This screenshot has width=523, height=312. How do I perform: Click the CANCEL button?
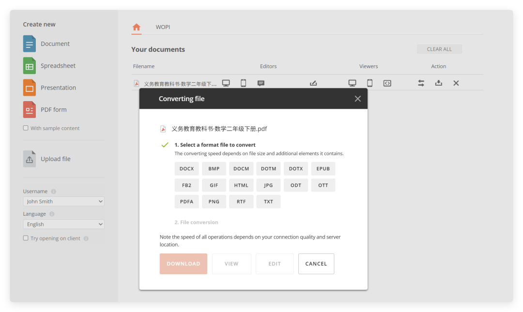pos(316,264)
